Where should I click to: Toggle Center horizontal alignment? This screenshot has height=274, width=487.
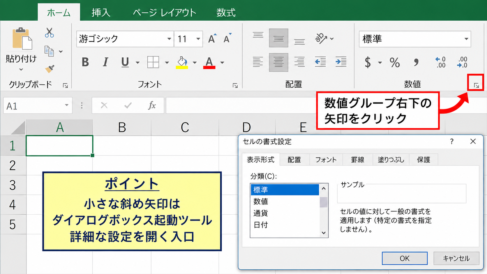tap(278, 62)
